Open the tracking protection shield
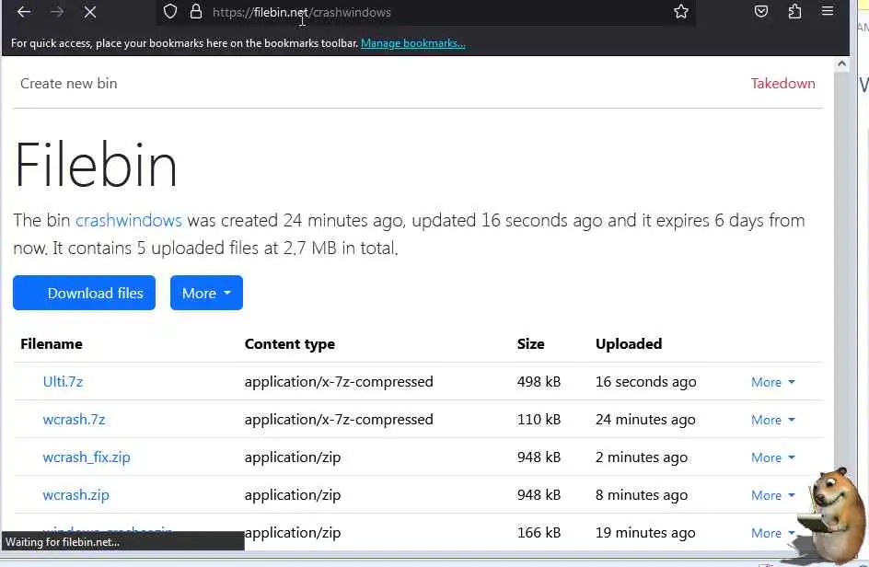The height and width of the screenshot is (567, 869). (169, 12)
